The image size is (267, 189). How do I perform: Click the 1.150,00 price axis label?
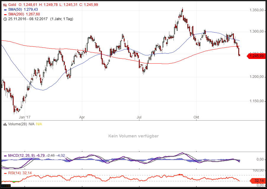(257, 101)
